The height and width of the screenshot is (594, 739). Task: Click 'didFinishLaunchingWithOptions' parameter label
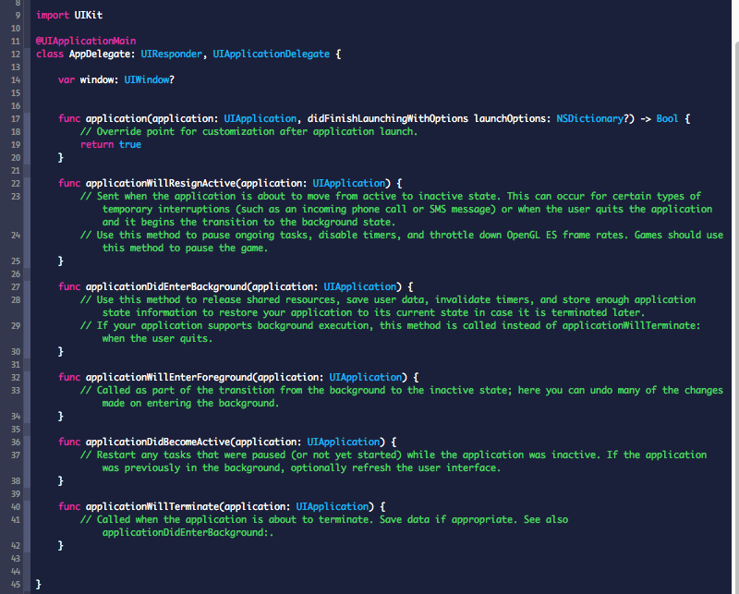coord(388,118)
